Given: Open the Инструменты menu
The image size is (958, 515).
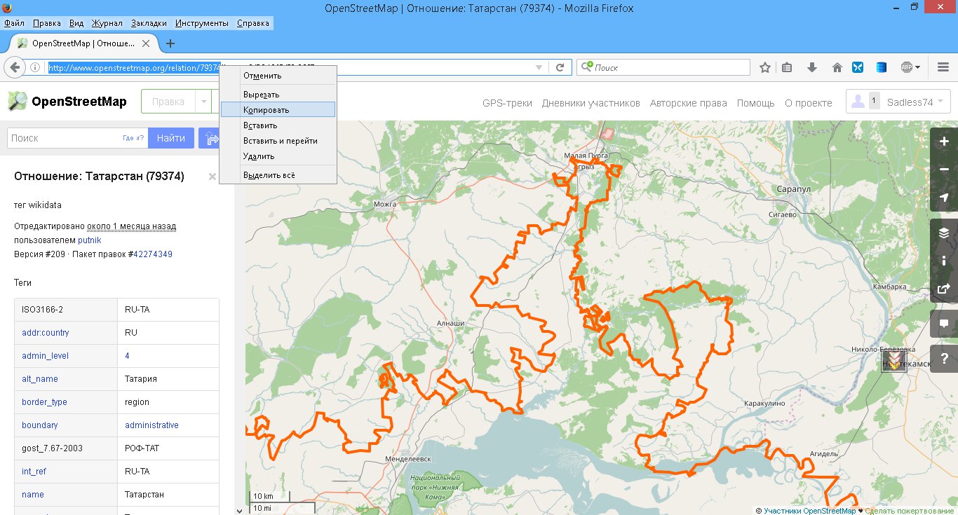Looking at the screenshot, I should (202, 23).
